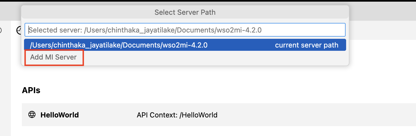Viewport: 416px width, 136px height.
Task: Click the partially hidden icon left of the server input
Action: [19, 30]
